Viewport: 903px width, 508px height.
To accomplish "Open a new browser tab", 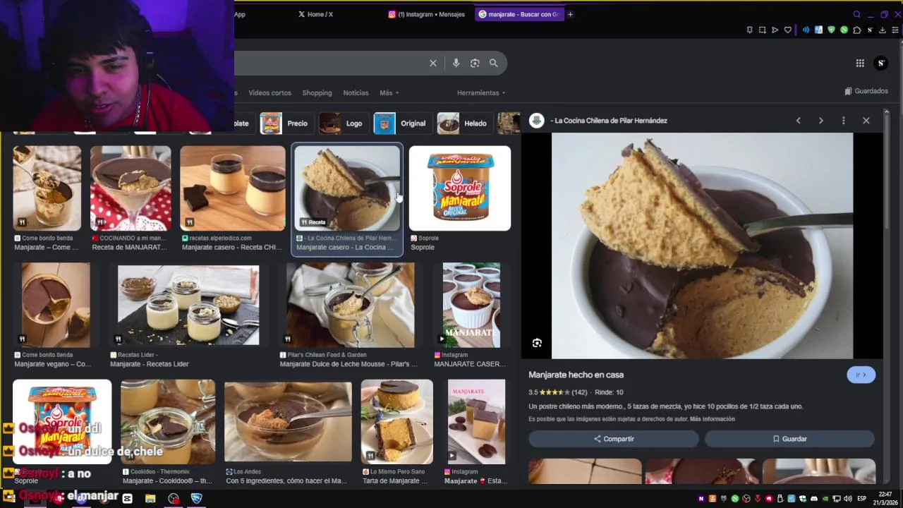I will coord(570,14).
